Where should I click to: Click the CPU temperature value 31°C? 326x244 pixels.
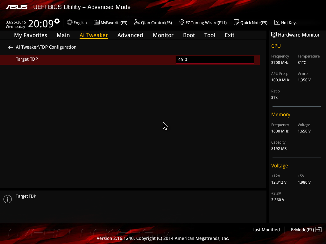302,63
